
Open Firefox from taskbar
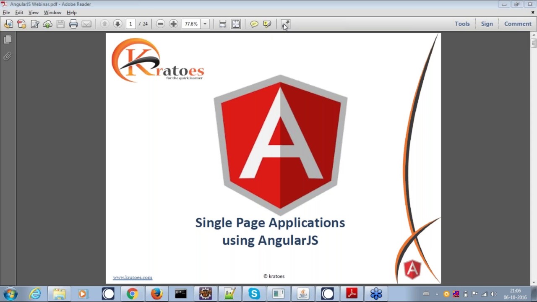(156, 294)
